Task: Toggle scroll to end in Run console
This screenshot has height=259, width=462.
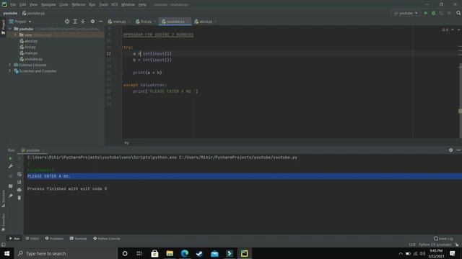Action: (x=19, y=182)
